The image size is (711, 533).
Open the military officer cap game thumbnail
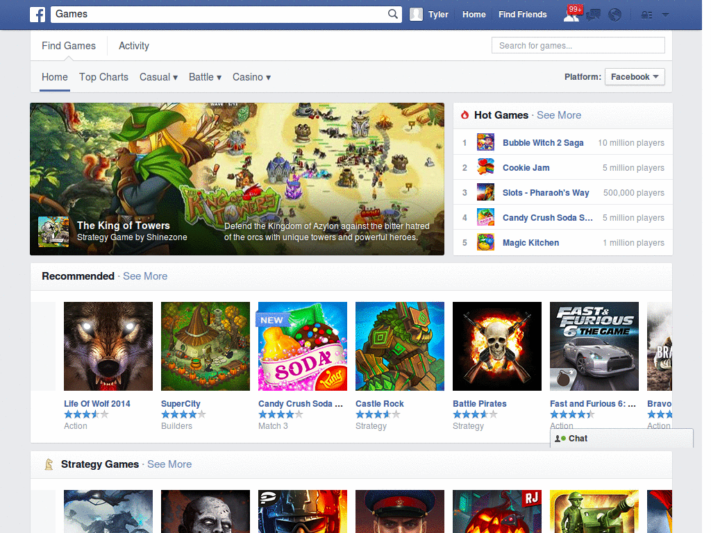(x=400, y=511)
